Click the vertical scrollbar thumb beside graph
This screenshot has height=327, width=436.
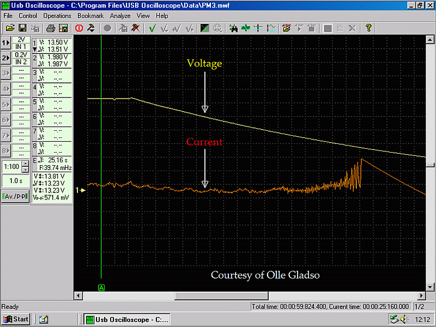430,165
